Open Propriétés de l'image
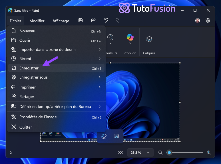Viewport: 221px width, 164px height. pos(56,117)
